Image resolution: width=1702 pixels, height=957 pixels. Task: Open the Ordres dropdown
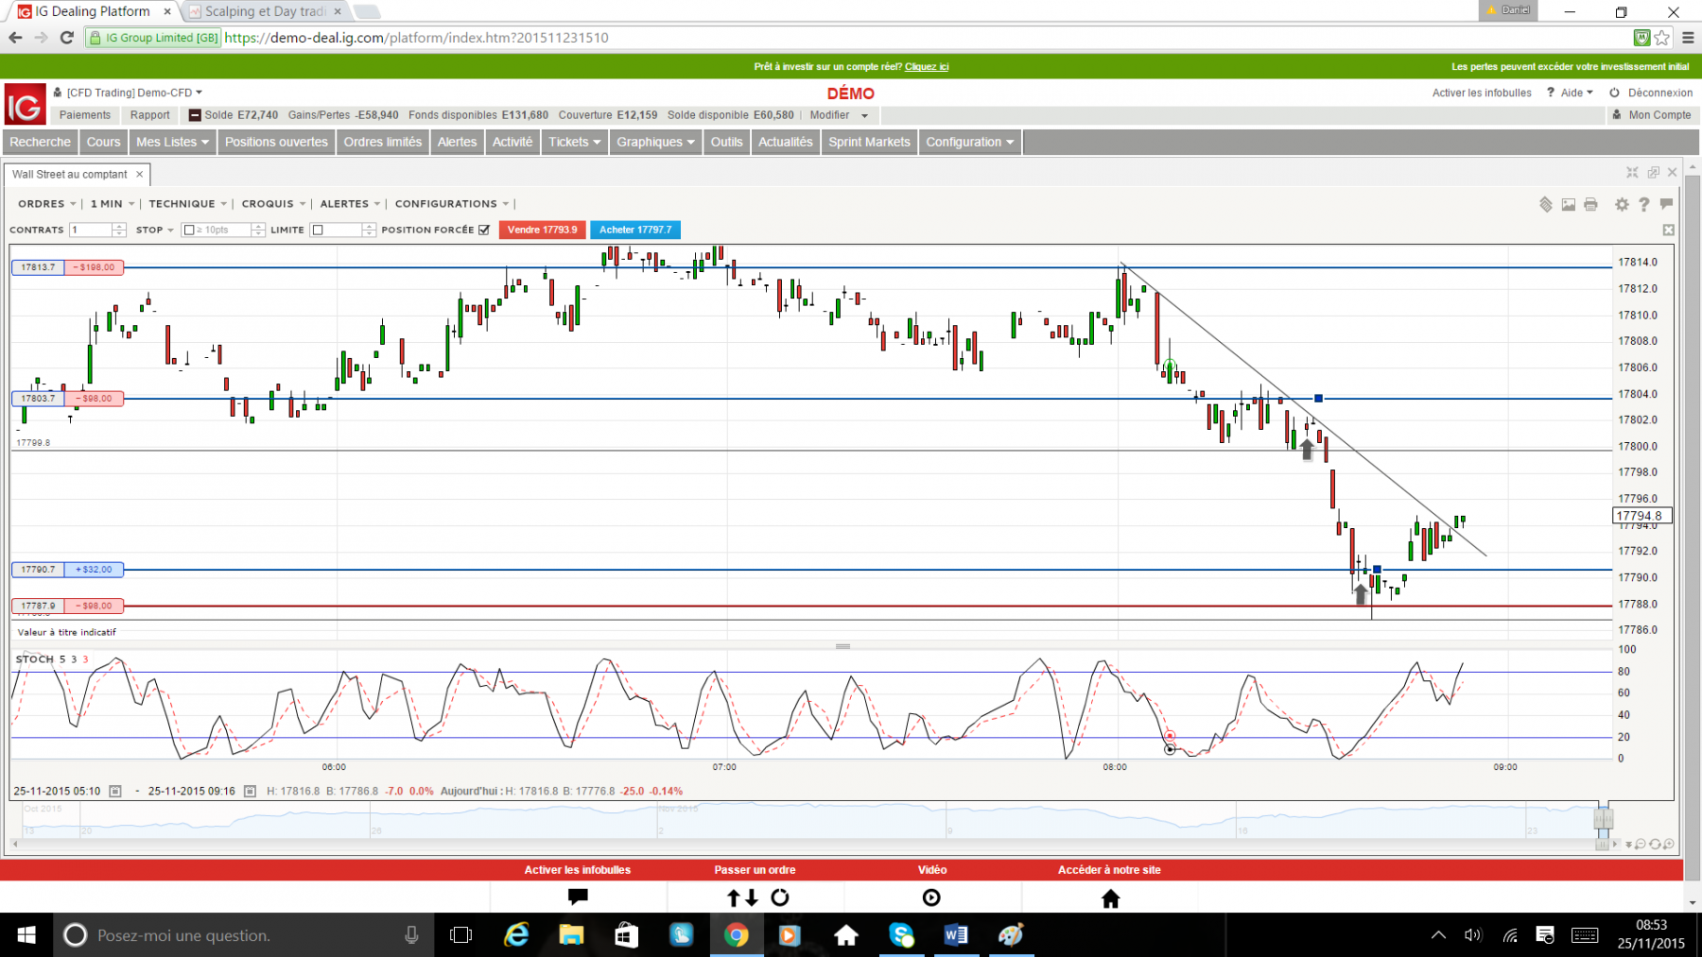(46, 204)
